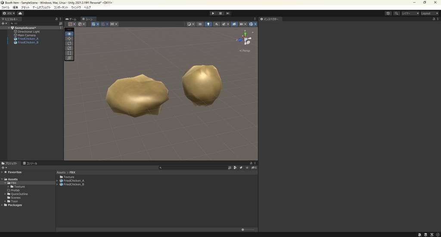This screenshot has width=441, height=237.
Task: Open hierarchy search-by-type picker icon
Action: (x=60, y=23)
